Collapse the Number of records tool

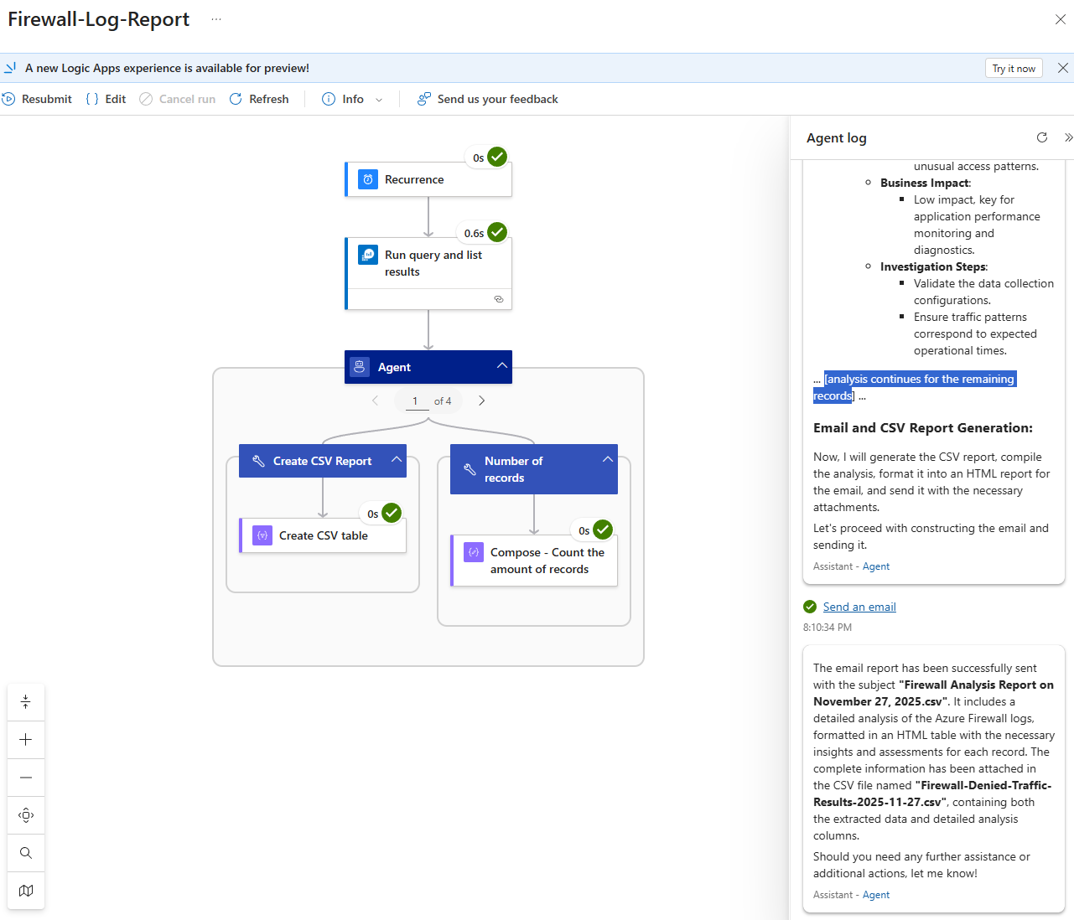tap(608, 460)
